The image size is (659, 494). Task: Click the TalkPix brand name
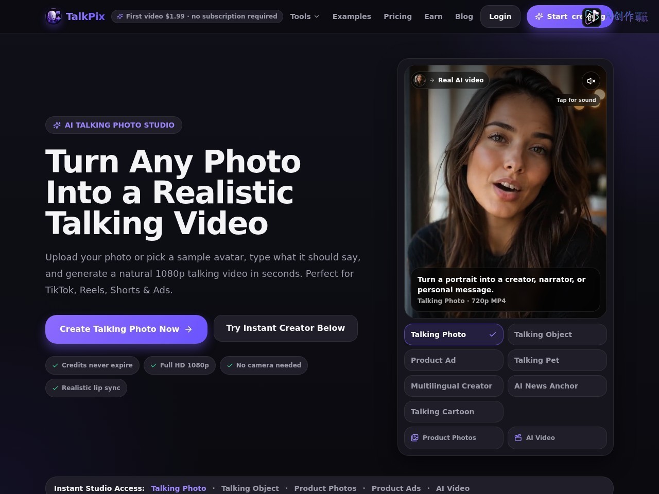(85, 16)
